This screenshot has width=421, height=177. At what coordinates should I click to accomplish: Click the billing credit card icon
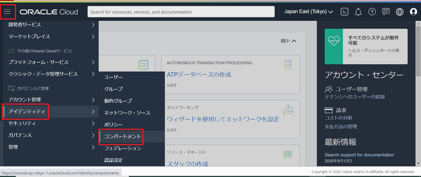tap(329, 110)
